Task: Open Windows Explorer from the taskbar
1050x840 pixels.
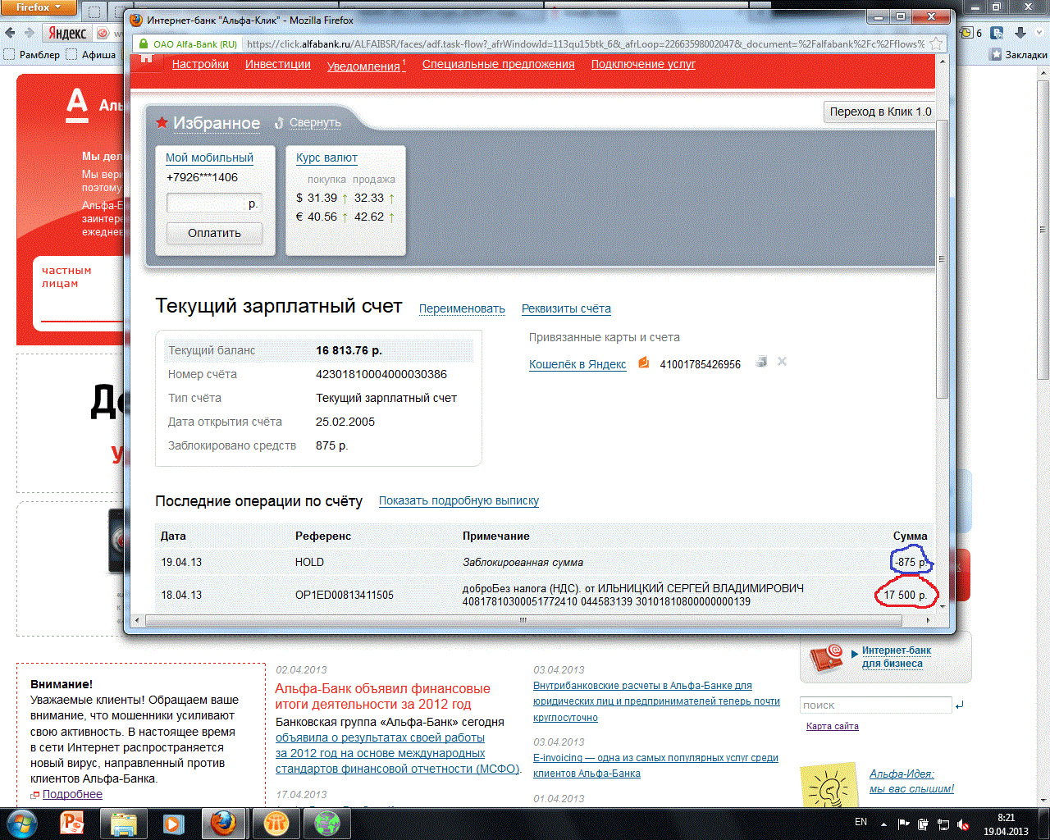Action: (x=123, y=823)
